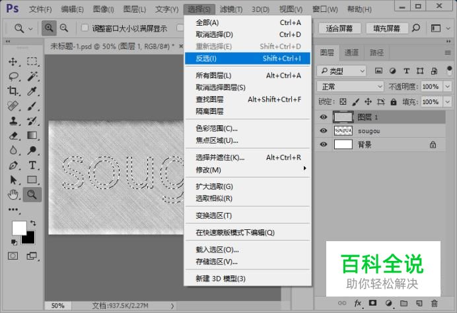Image resolution: width=457 pixels, height=313 pixels.
Task: Select the Hand tool
Action: point(13,194)
